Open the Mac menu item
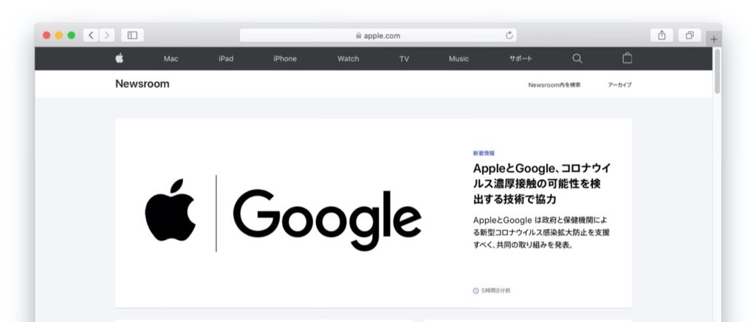 coord(171,59)
